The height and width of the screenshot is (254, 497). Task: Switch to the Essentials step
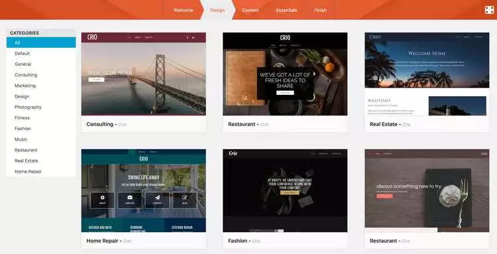click(286, 10)
